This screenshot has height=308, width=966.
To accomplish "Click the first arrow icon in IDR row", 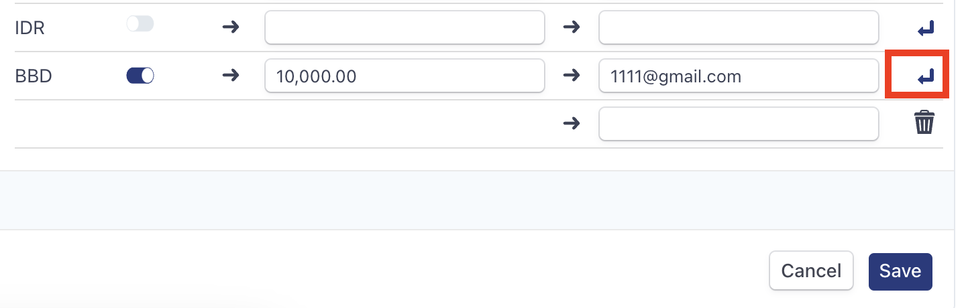I will pyautogui.click(x=231, y=27).
